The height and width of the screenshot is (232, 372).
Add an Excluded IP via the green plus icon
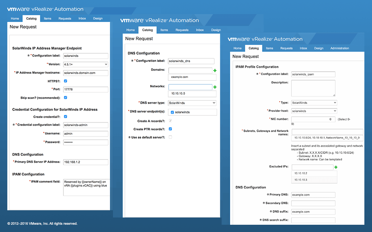[x=335, y=167]
